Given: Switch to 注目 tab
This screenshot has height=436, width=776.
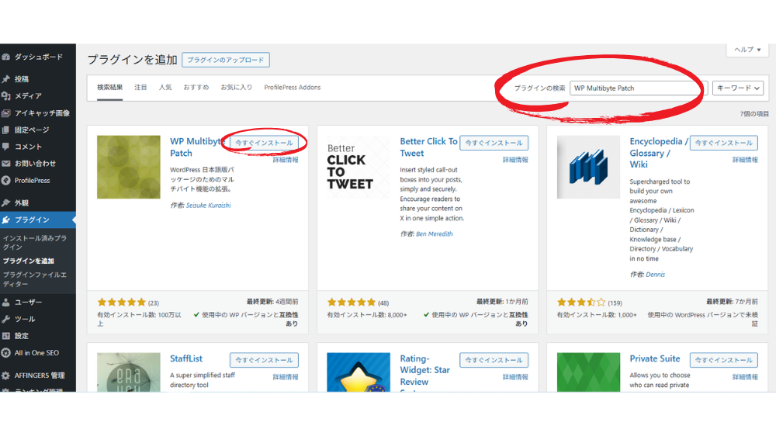Looking at the screenshot, I should point(140,88).
